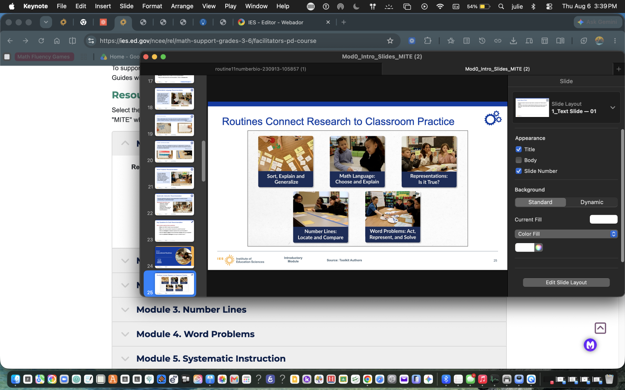Switch to routine11numberbio document tab
The width and height of the screenshot is (625, 390).
[261, 69]
